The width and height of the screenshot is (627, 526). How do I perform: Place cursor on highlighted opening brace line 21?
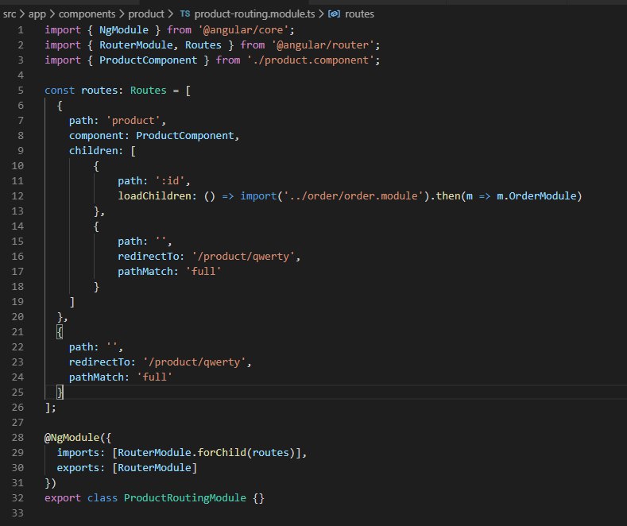click(x=60, y=332)
